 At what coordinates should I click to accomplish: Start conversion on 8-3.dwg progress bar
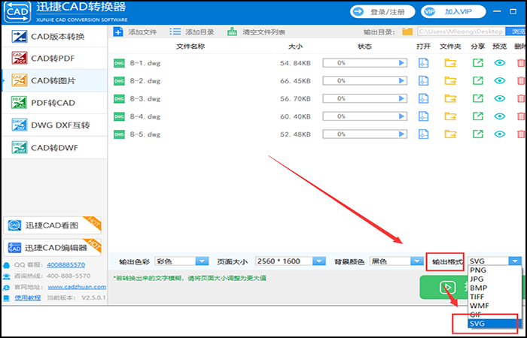point(364,98)
